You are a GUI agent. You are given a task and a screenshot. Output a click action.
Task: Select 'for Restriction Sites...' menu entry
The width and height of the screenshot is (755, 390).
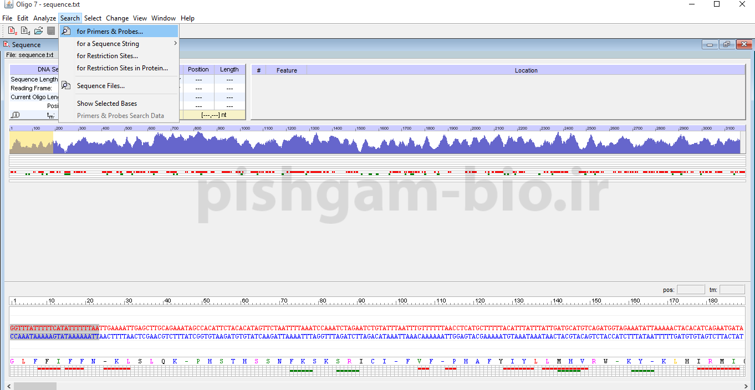(108, 56)
